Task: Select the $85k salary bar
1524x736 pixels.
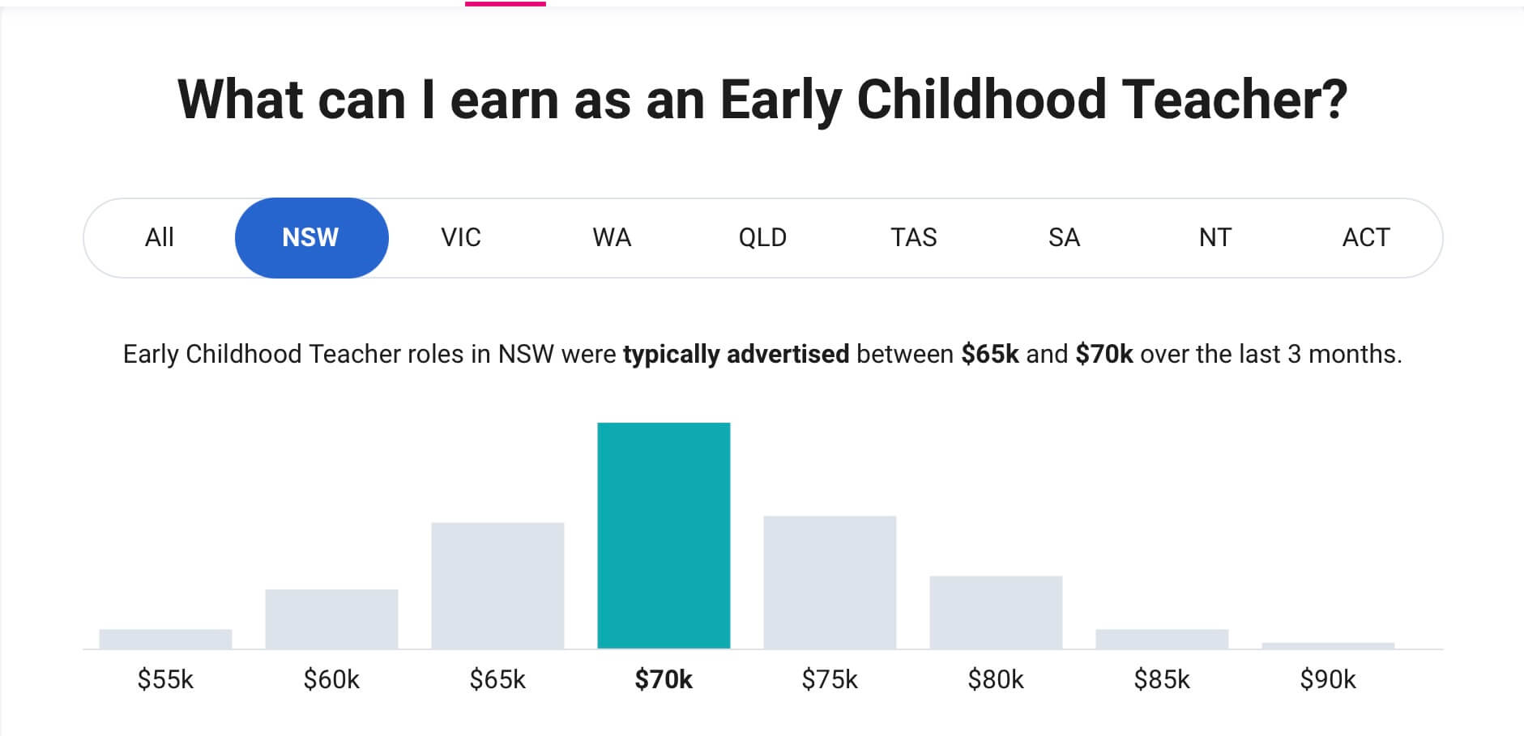Action: [x=1162, y=639]
